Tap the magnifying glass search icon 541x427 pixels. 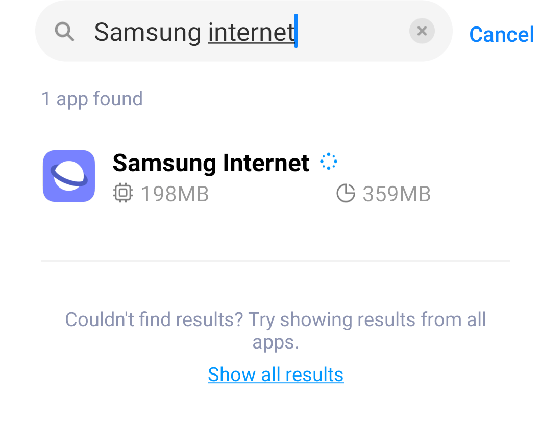point(65,32)
